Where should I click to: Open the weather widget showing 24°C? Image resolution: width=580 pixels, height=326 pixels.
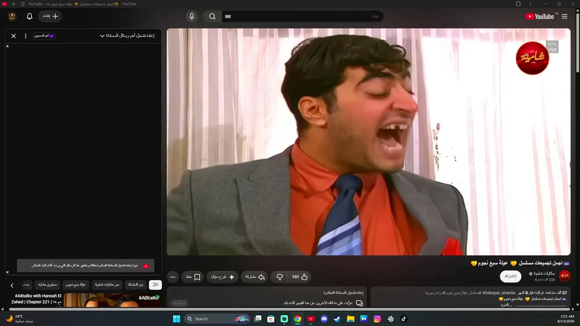tap(20, 319)
